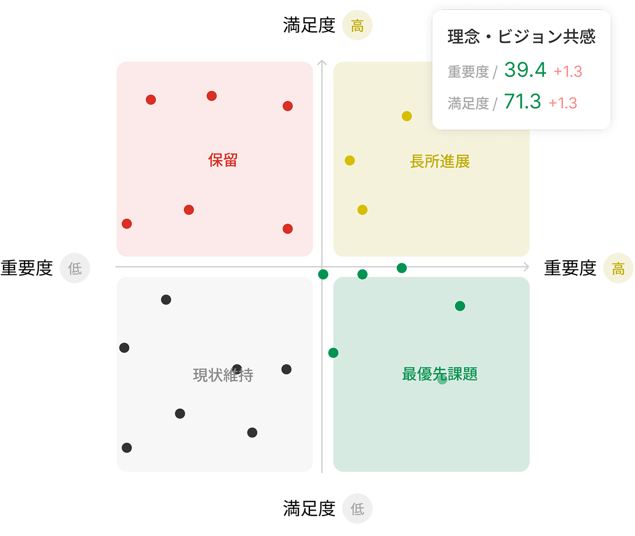The height and width of the screenshot is (536, 635).
Task: Click the 高 badge next to right 重要度
Action: pos(618,268)
